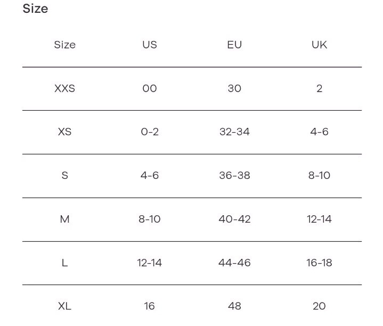Viewport: 383px width, 326px height.
Task: Click the UK 12-14 cell
Action: 319,219
